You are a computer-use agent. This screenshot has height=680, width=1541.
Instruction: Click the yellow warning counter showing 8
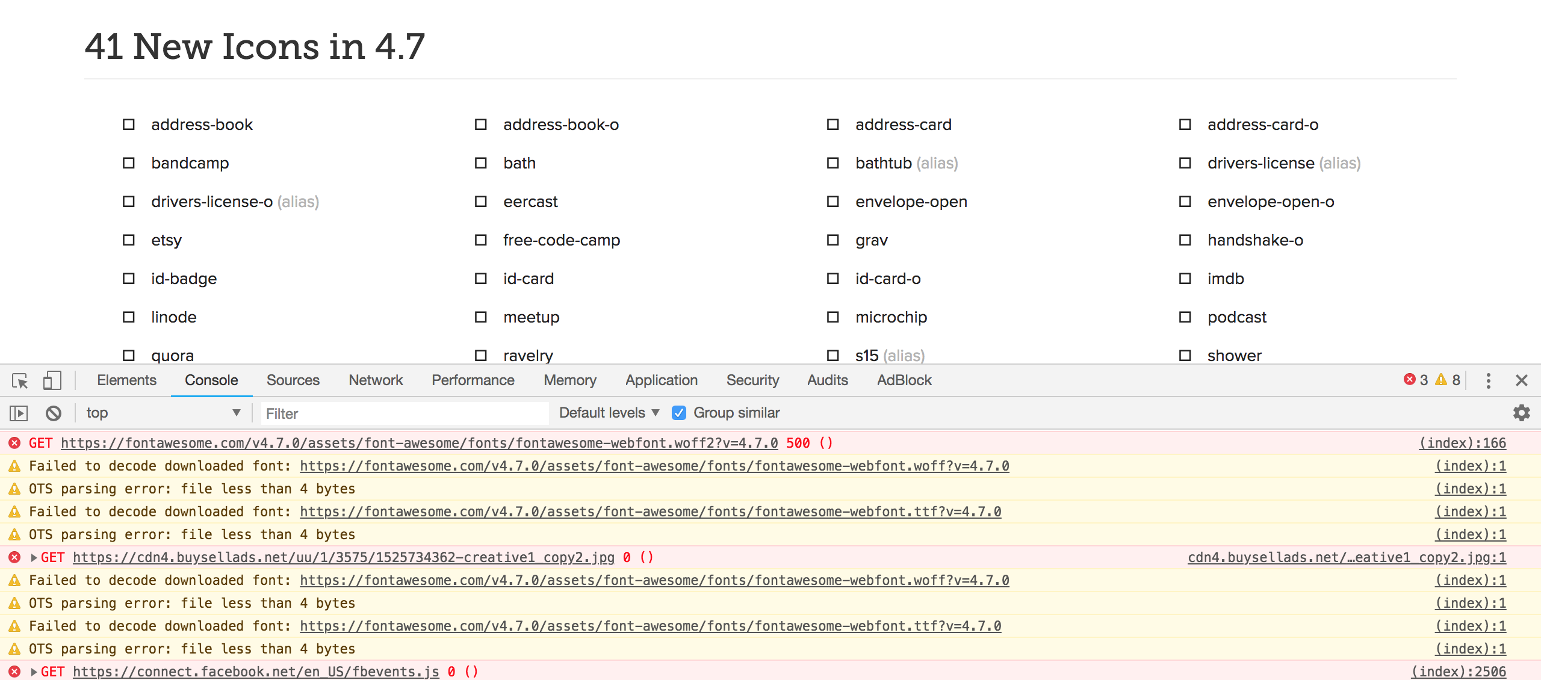pos(1447,380)
